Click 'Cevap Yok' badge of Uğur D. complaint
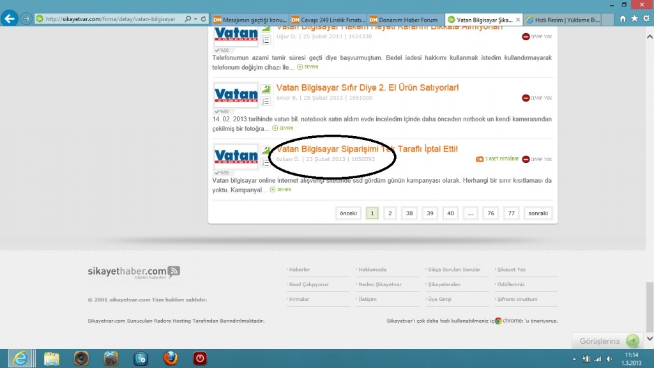654x368 pixels. pos(536,36)
